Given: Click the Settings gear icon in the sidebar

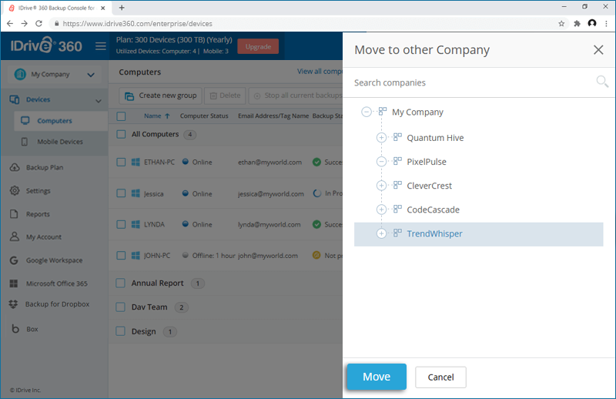Looking at the screenshot, I should tap(14, 191).
